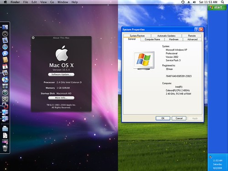Click Software Update in About This Mac
Viewport: 228px width, 171px height.
[x=61, y=74]
